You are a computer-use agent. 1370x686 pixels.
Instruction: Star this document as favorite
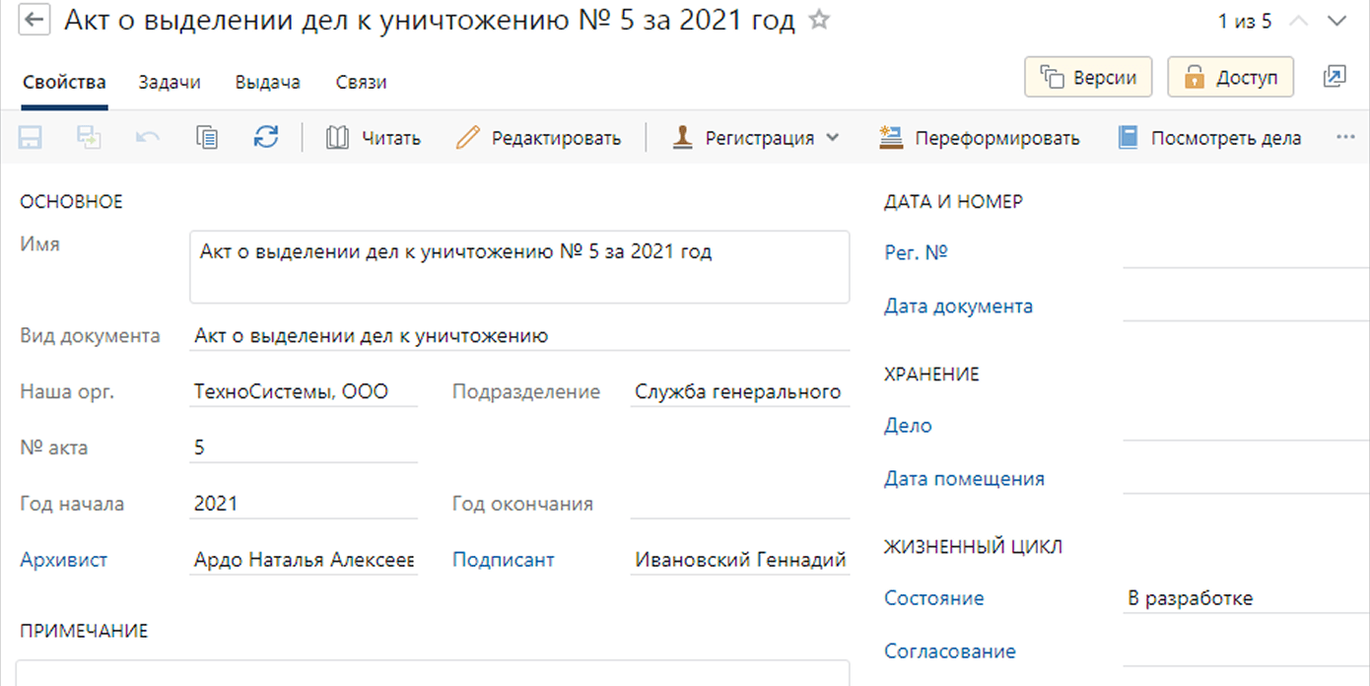tap(818, 21)
